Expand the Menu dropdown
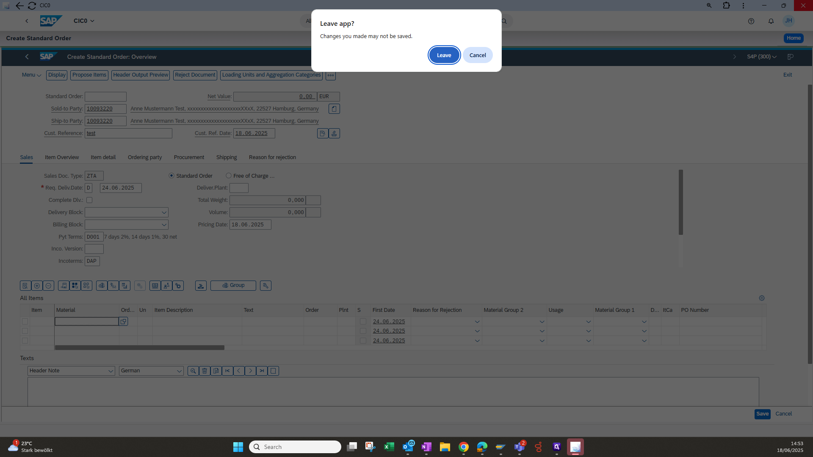813x457 pixels. (x=31, y=75)
